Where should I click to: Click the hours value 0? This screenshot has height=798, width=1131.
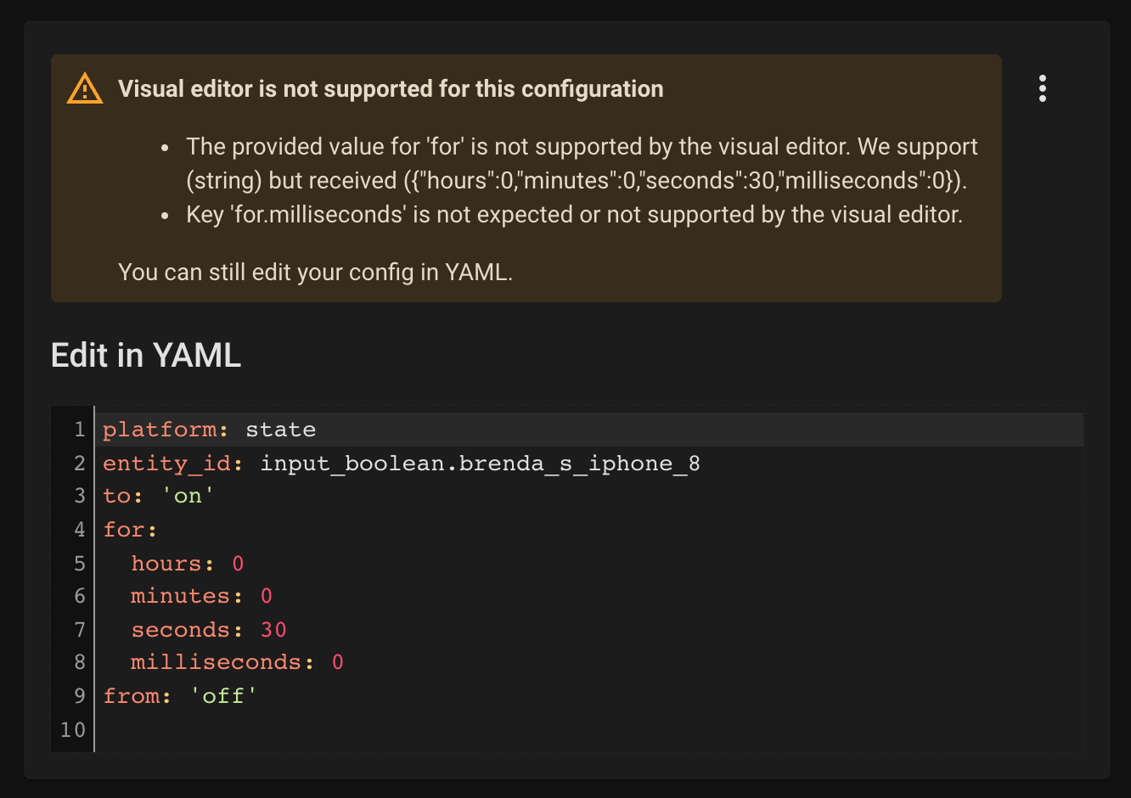pos(238,564)
